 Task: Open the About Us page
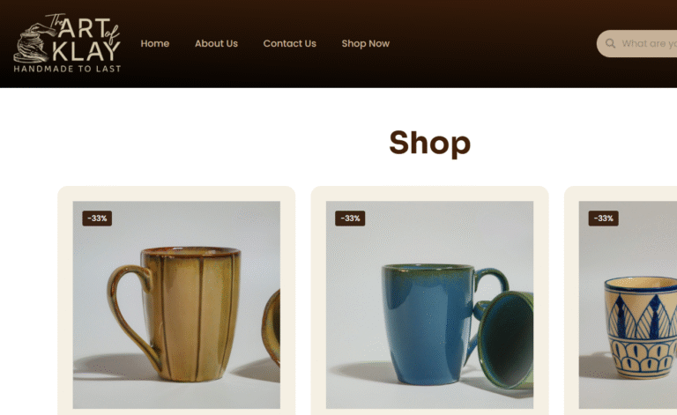point(216,43)
